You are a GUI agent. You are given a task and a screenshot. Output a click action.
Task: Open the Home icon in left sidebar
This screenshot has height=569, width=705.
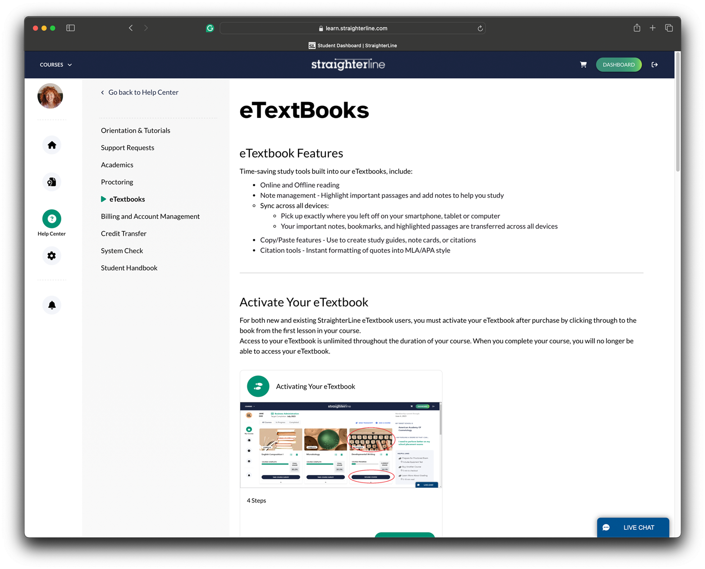click(x=52, y=145)
